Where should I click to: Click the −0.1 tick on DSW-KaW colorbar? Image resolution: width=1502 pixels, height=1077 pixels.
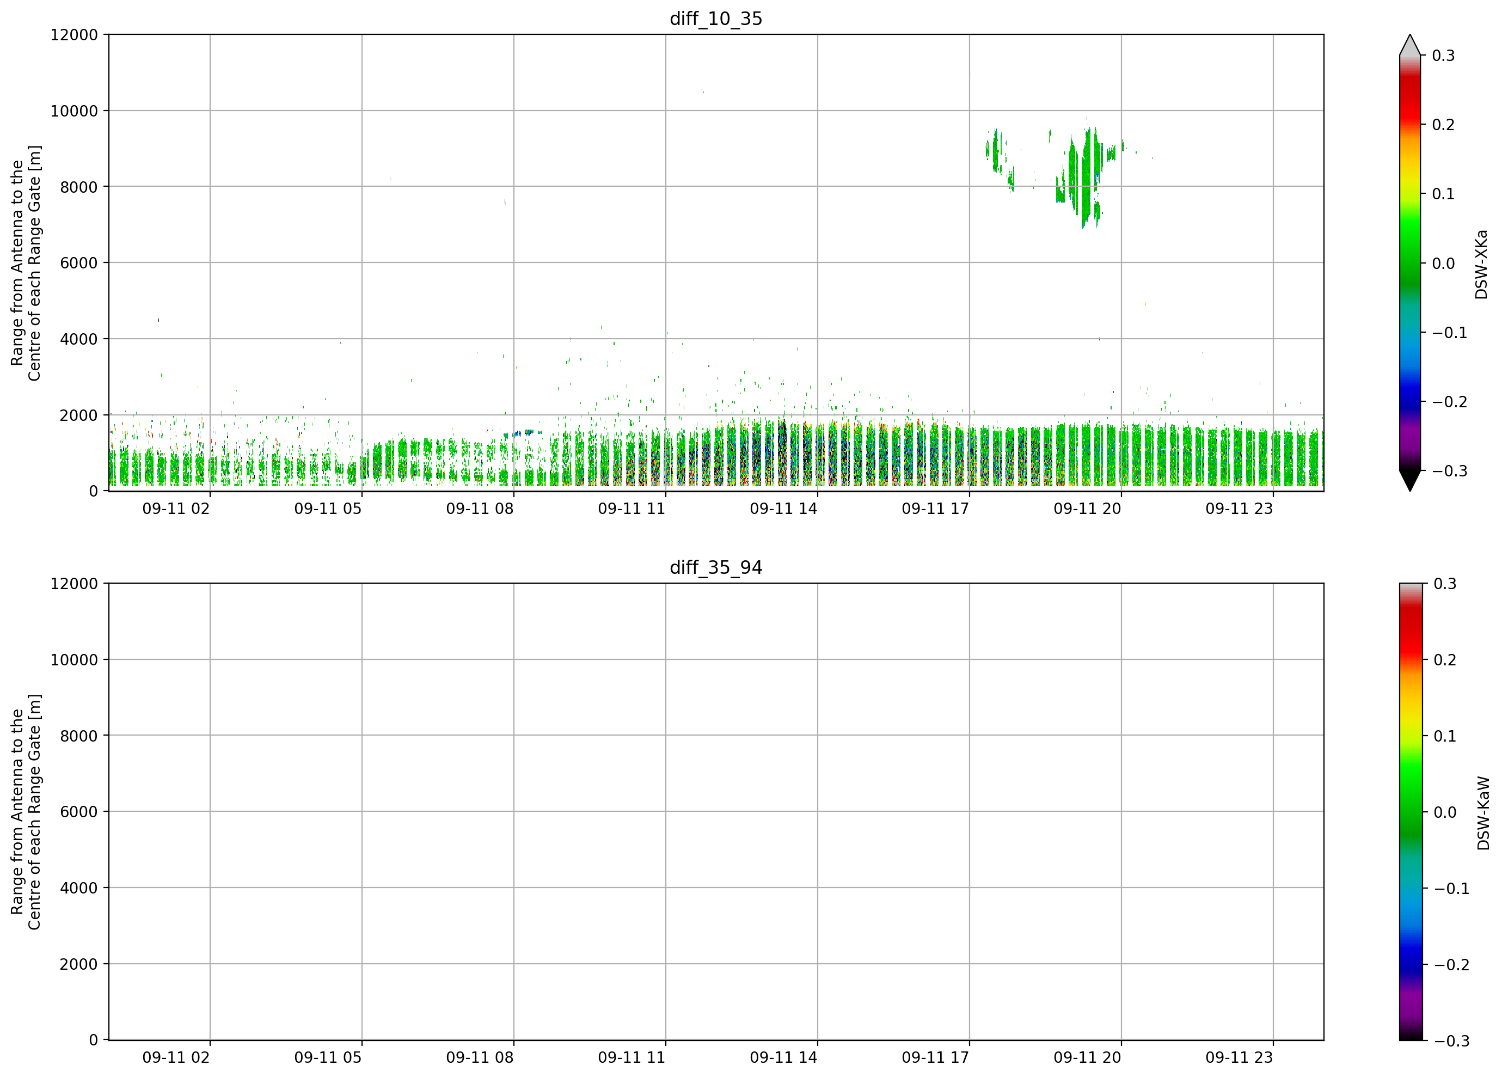pyautogui.click(x=1452, y=888)
